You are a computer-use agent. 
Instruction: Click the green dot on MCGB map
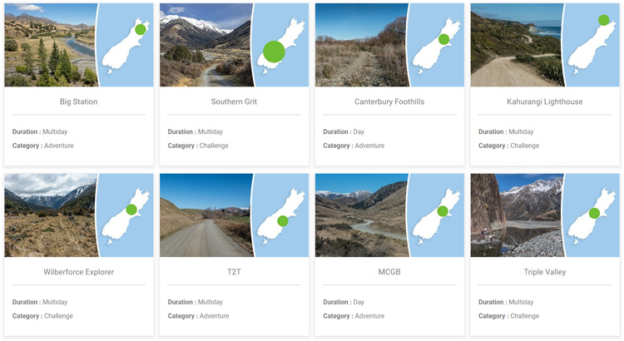tap(443, 211)
